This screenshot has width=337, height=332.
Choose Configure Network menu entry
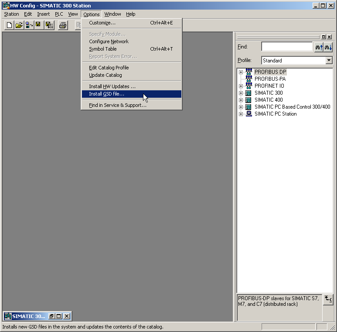(x=132, y=41)
